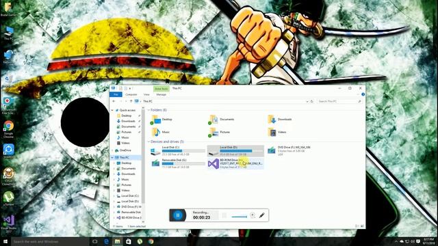Viewport: 438px width, 246px height.
Task: Open the Brutal Games desktop folder
Action: point(8,9)
